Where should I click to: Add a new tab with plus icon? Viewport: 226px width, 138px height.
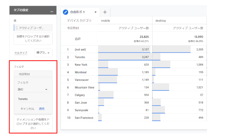click(105, 12)
